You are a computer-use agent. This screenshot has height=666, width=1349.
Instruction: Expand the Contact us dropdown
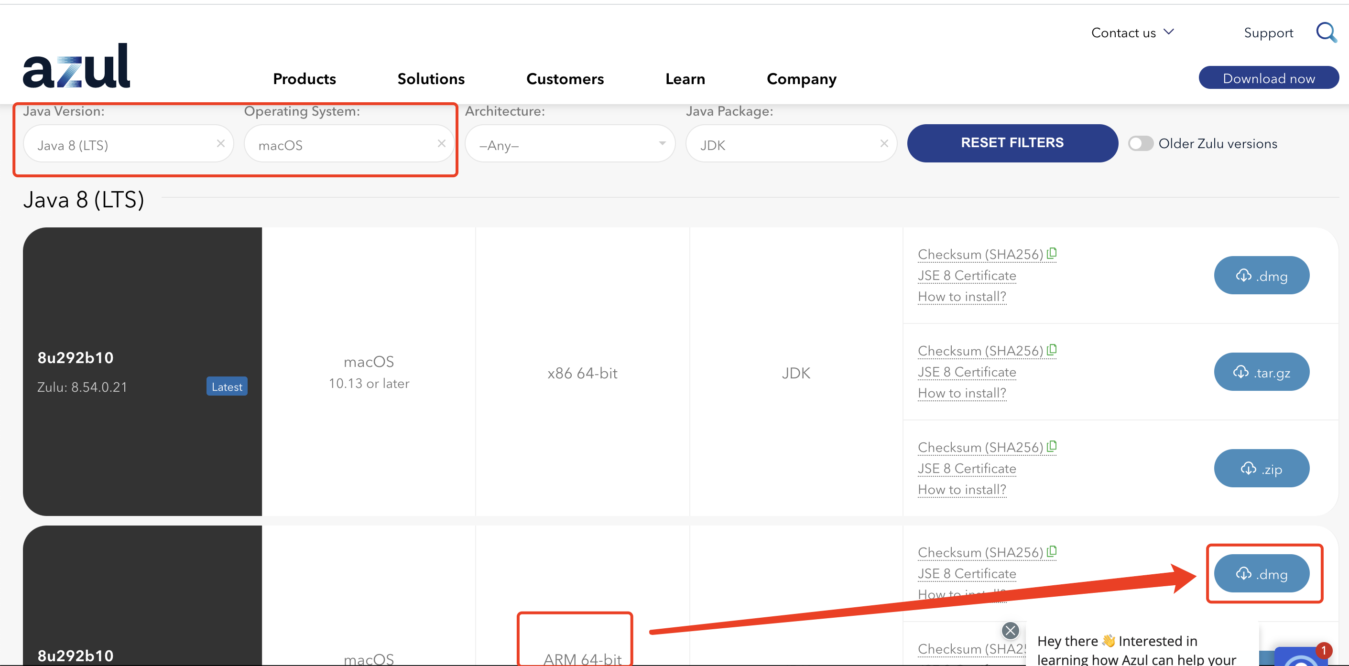1132,32
